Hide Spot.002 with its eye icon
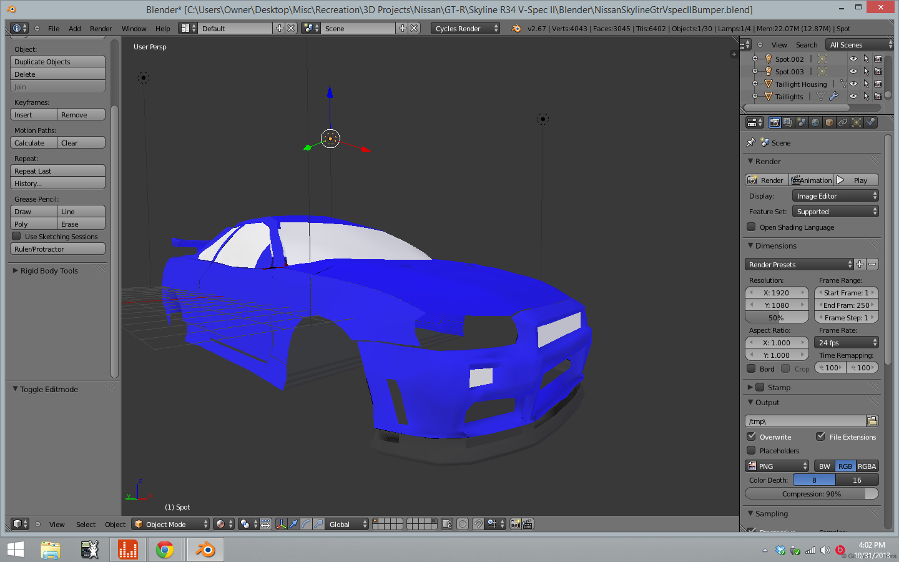This screenshot has width=899, height=562. [x=853, y=59]
